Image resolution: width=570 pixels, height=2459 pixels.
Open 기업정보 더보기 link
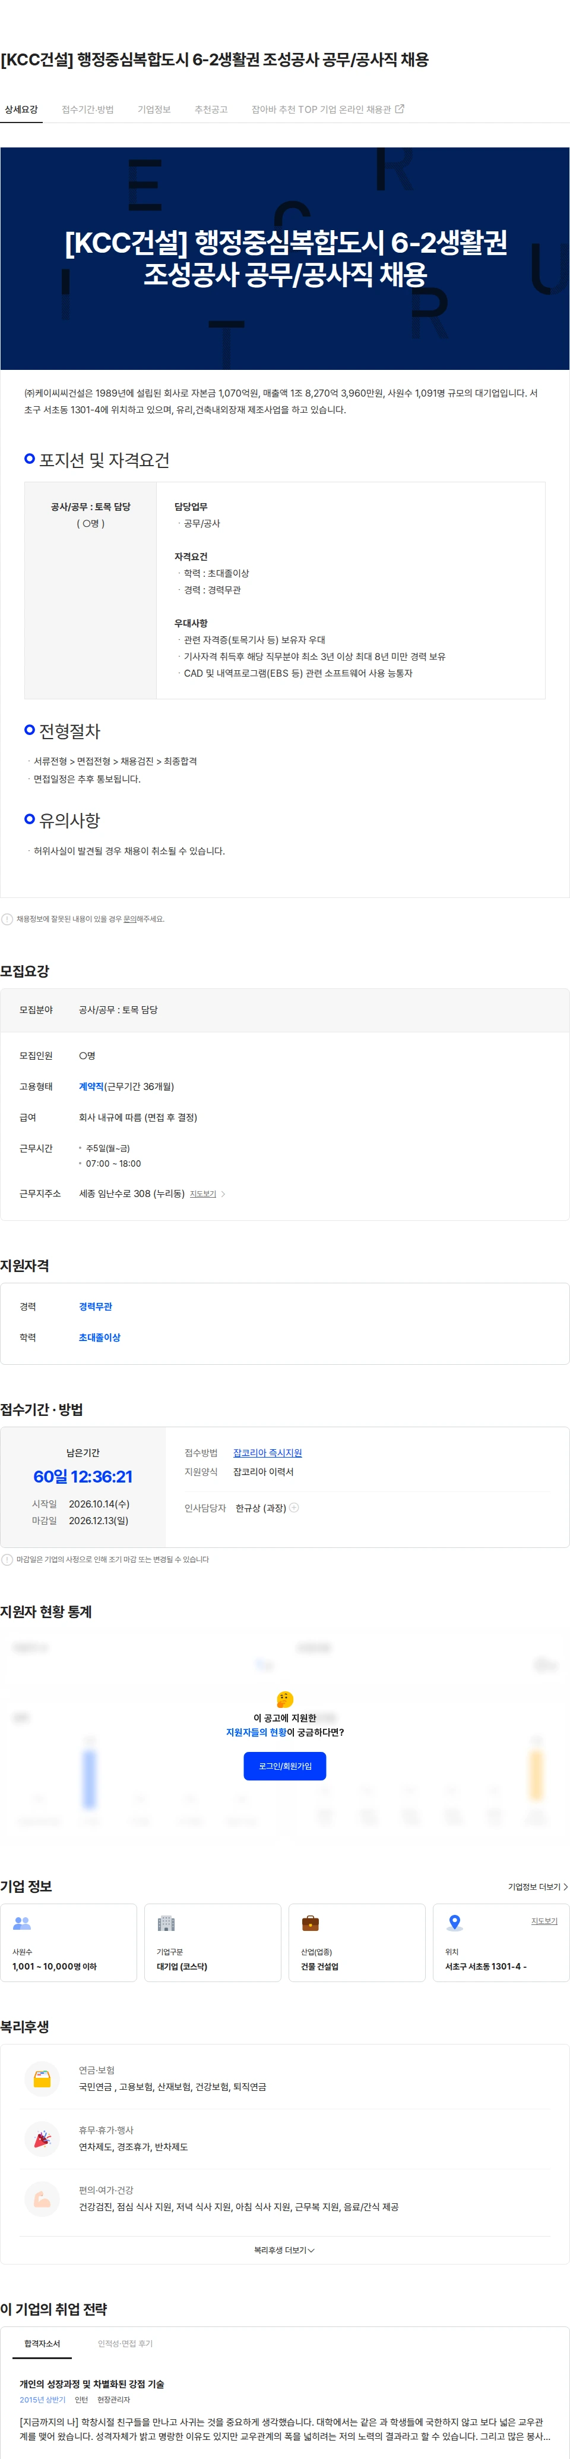pos(537,1886)
